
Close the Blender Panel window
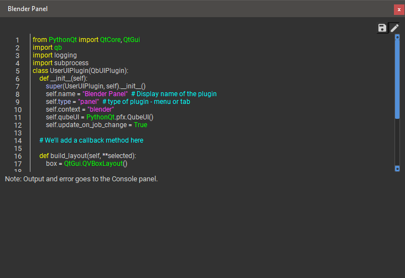(x=398, y=9)
